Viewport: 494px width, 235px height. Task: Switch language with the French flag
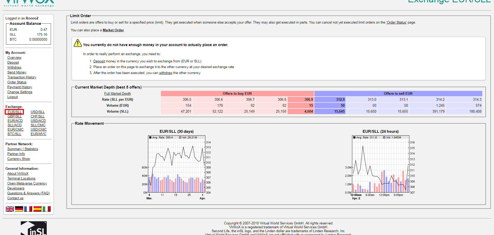pos(28,209)
